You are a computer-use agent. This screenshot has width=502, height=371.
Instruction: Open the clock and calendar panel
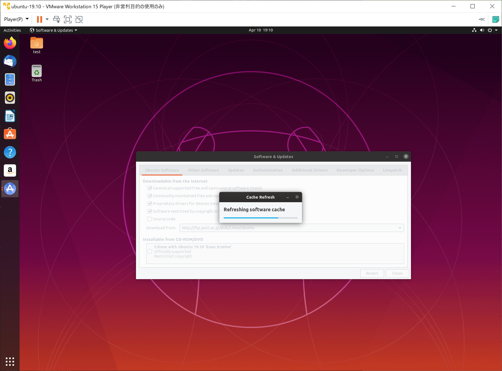261,30
